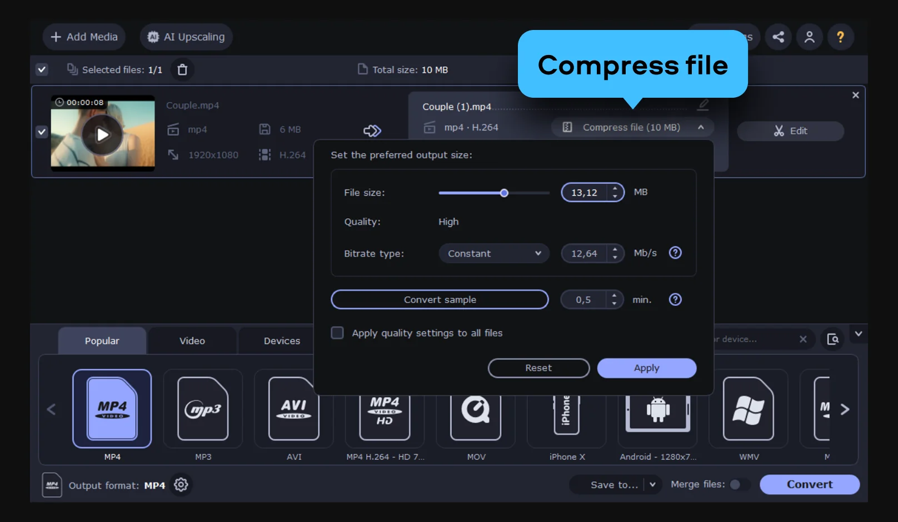Choose the Android 1280x720 preset
Image resolution: width=898 pixels, height=522 pixels.
pyautogui.click(x=657, y=416)
